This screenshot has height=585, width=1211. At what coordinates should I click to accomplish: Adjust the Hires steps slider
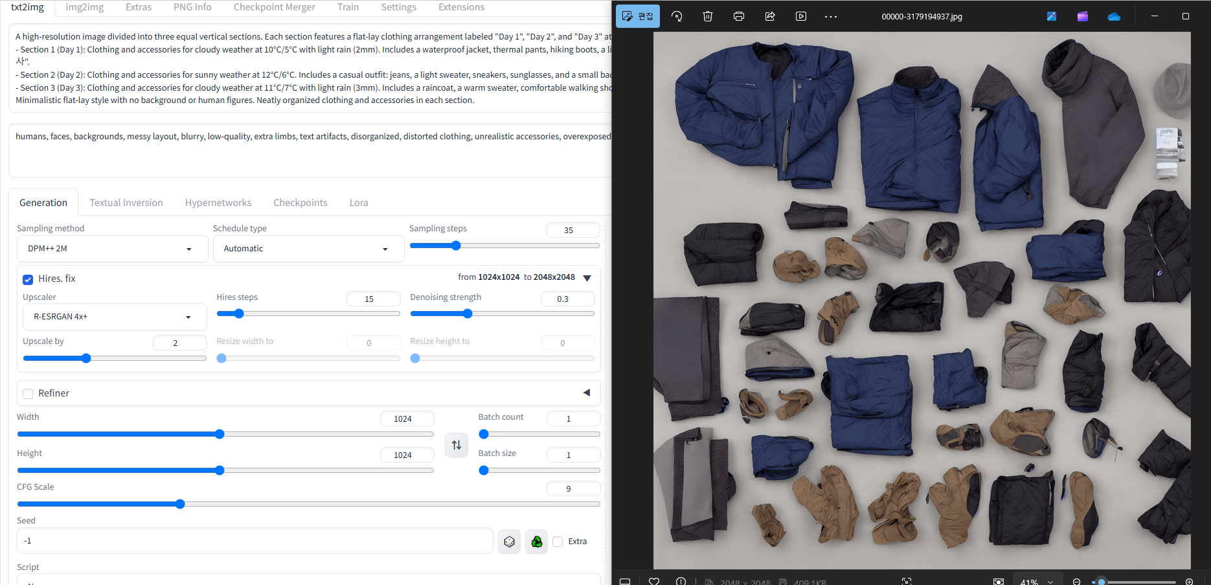pos(308,314)
